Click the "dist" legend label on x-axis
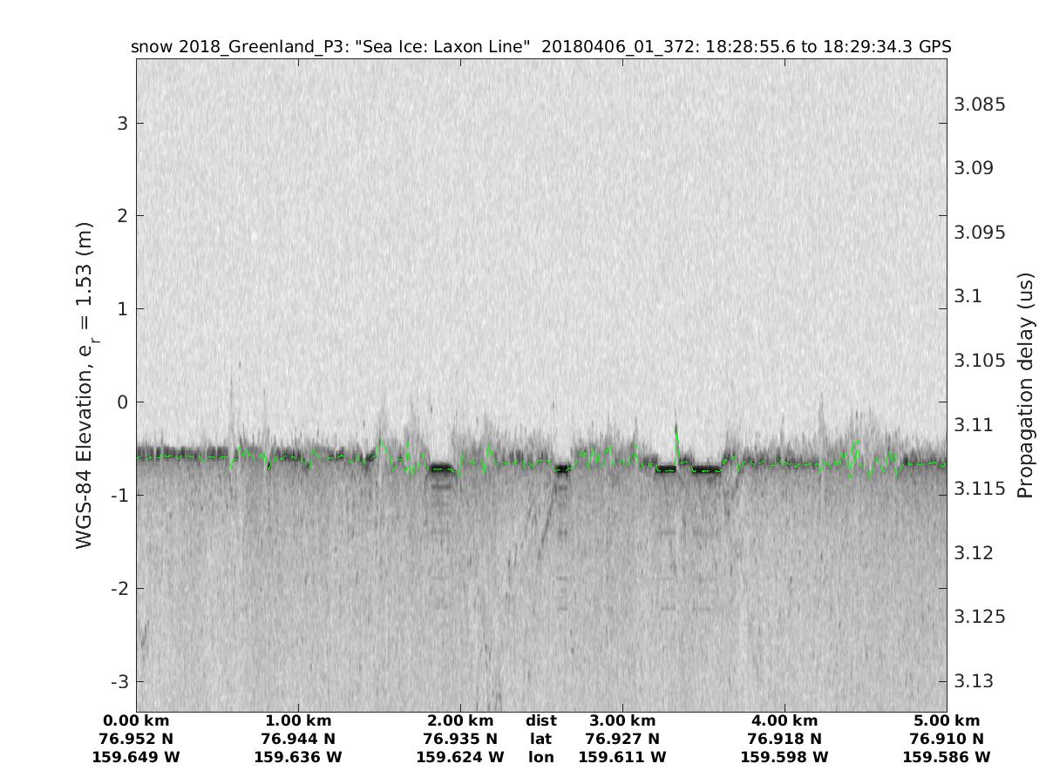The image size is (1046, 784). click(541, 720)
